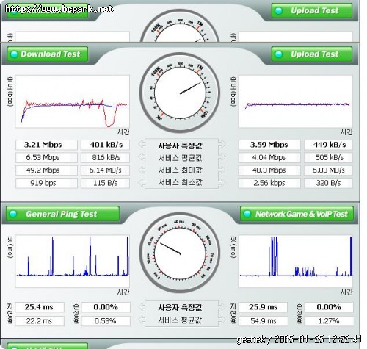This screenshot has width=367, height=349.
Task: Select the 2.56 kbps minimum upload value
Action: point(269,183)
